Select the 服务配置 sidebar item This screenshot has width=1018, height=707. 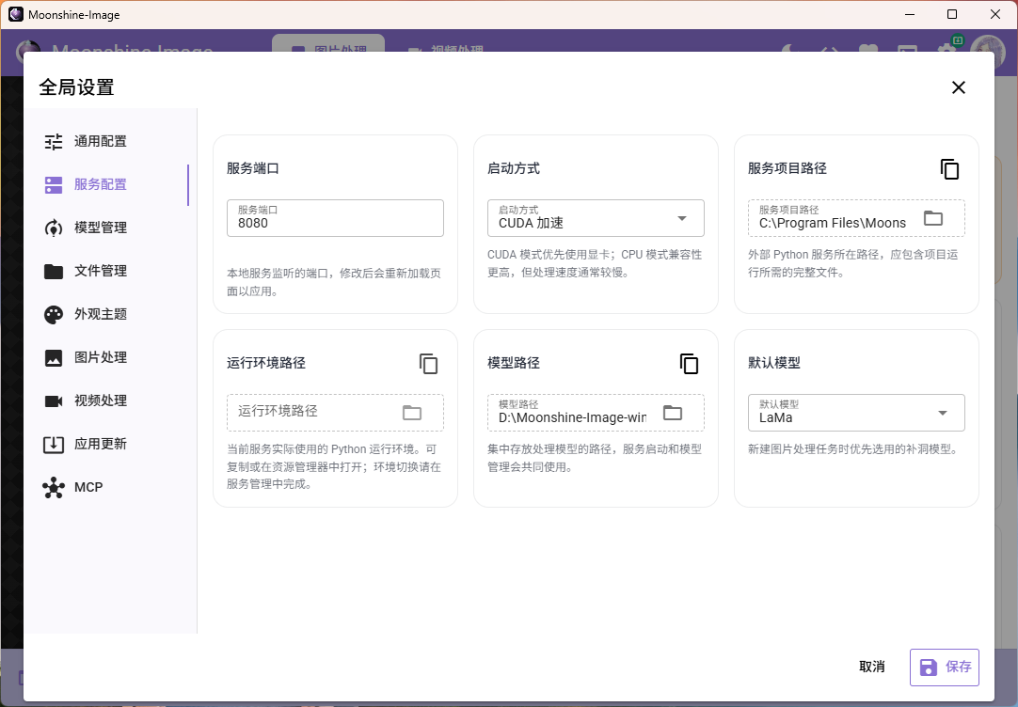pyautogui.click(x=108, y=185)
